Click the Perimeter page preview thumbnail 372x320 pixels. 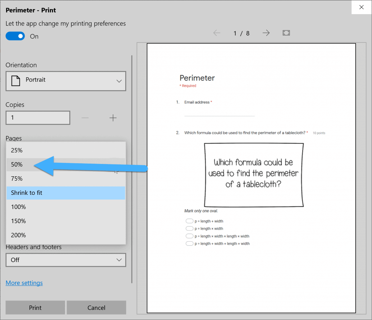251,178
